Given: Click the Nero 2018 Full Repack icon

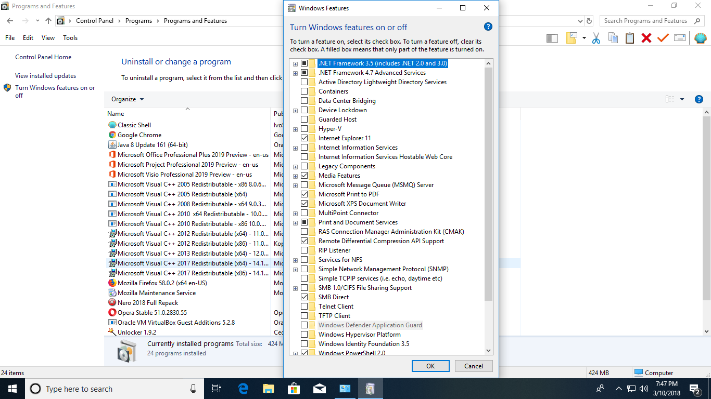Looking at the screenshot, I should coord(112,303).
